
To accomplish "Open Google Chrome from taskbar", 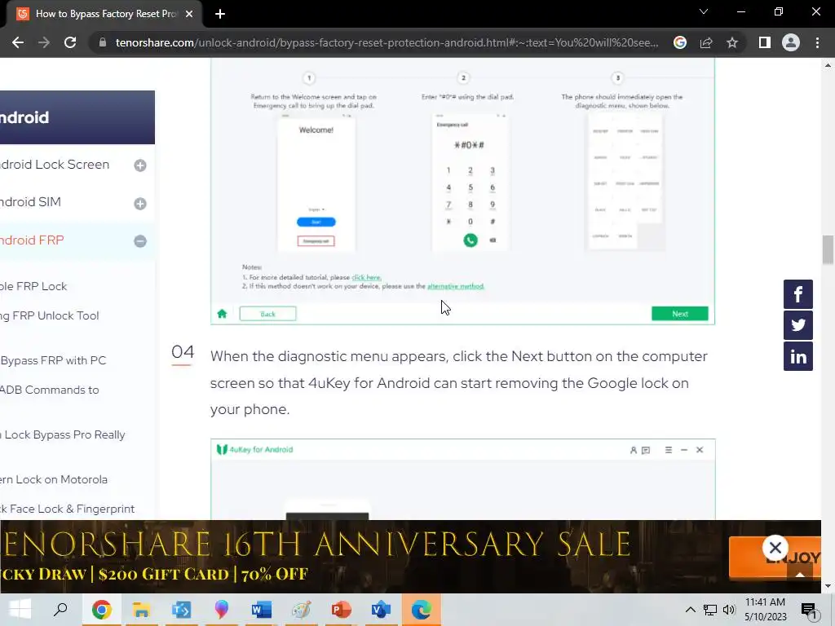I will pyautogui.click(x=101, y=610).
